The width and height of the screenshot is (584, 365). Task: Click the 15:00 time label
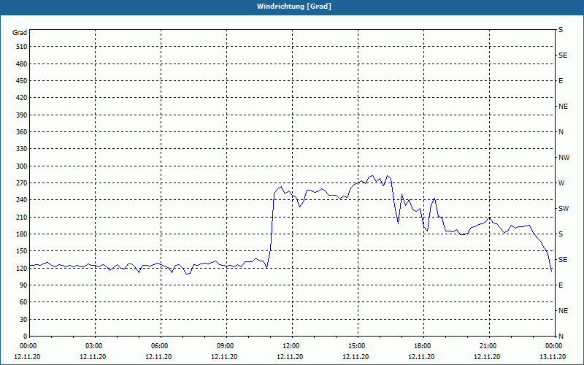click(356, 346)
